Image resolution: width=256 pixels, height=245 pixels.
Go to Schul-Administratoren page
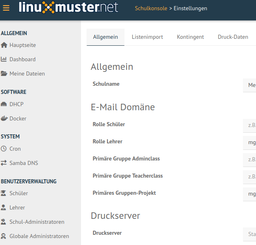pyautogui.click(x=37, y=222)
